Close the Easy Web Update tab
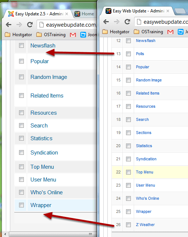Viewport: 188px width, 237px height. [168, 11]
